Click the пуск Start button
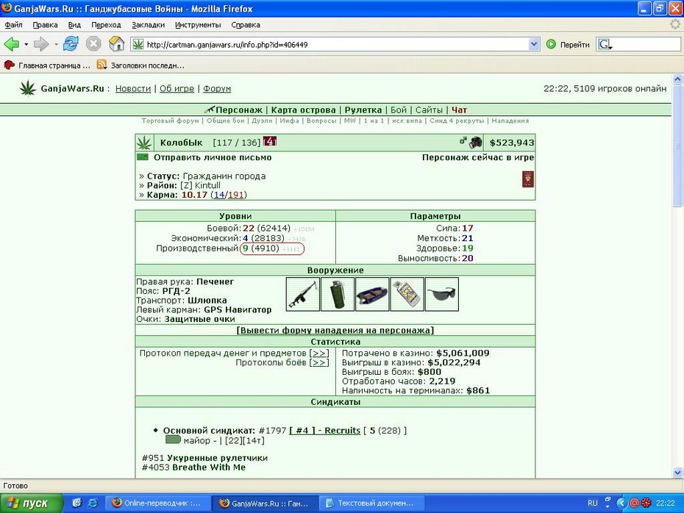The image size is (684, 513). 32,503
